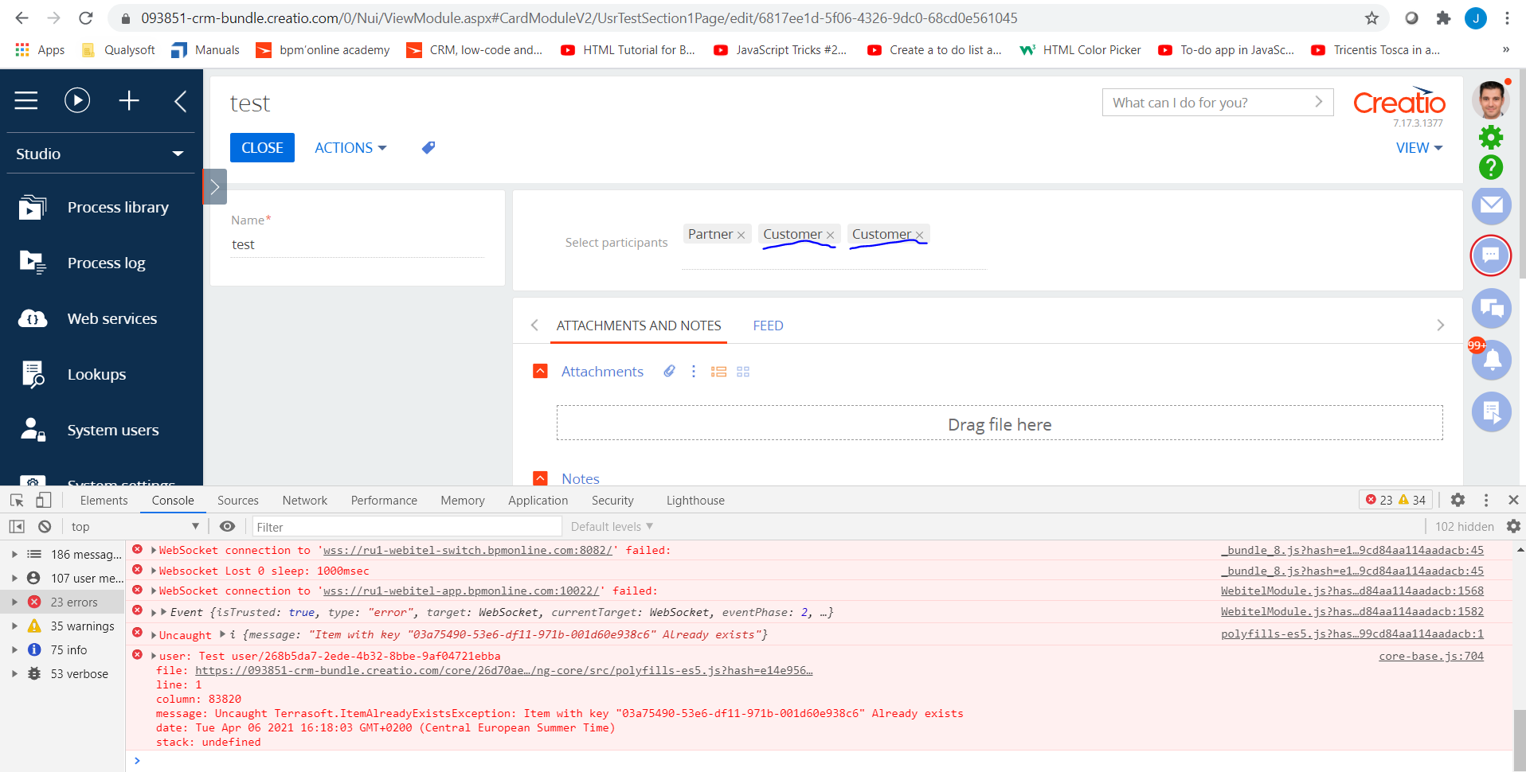
Task: Expand the WebSocket Lost error entry
Action: point(154,571)
